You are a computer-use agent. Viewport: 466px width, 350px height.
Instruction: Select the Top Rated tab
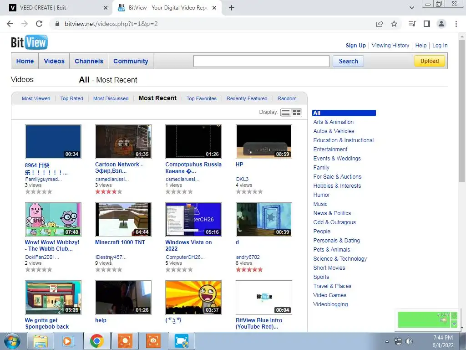pyautogui.click(x=71, y=98)
